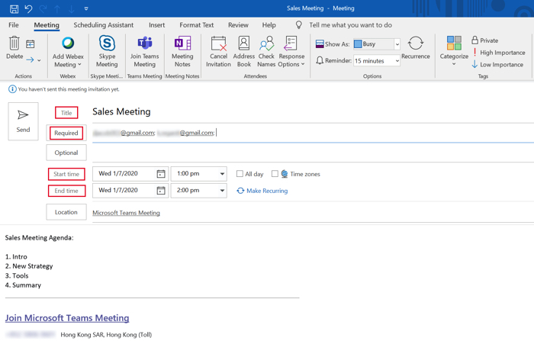The width and height of the screenshot is (534, 341).
Task: Open OneNote Meeting Notes
Action: coord(182,52)
